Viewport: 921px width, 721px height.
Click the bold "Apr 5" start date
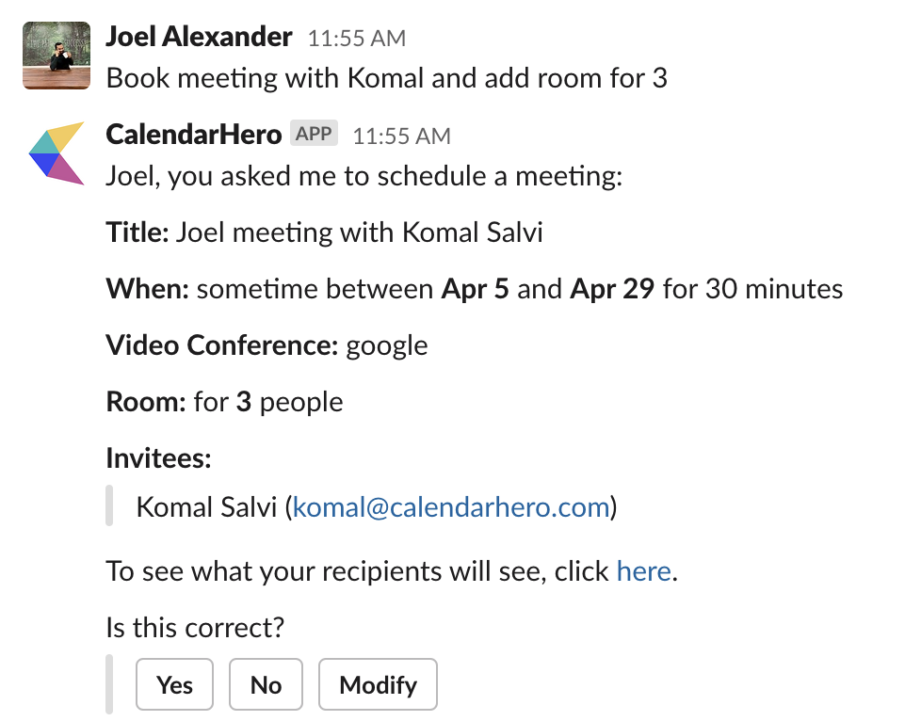click(x=476, y=289)
